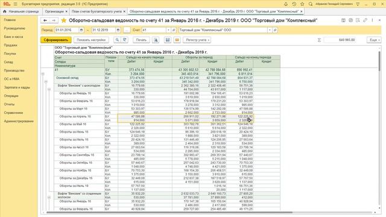Go back with the left arrow
The image size is (386, 217).
click(x=45, y=20)
